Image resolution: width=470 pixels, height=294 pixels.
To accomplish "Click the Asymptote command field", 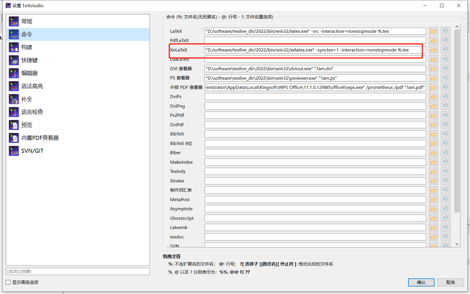I will (315, 209).
